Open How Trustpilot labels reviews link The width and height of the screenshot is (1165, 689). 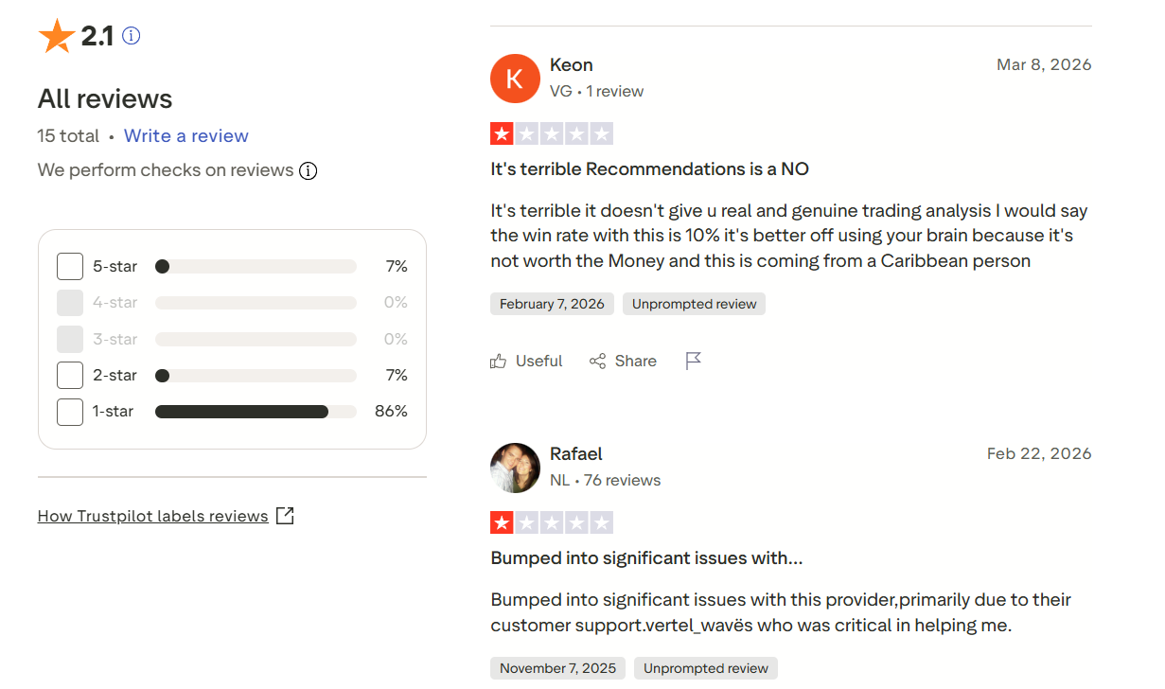152,516
